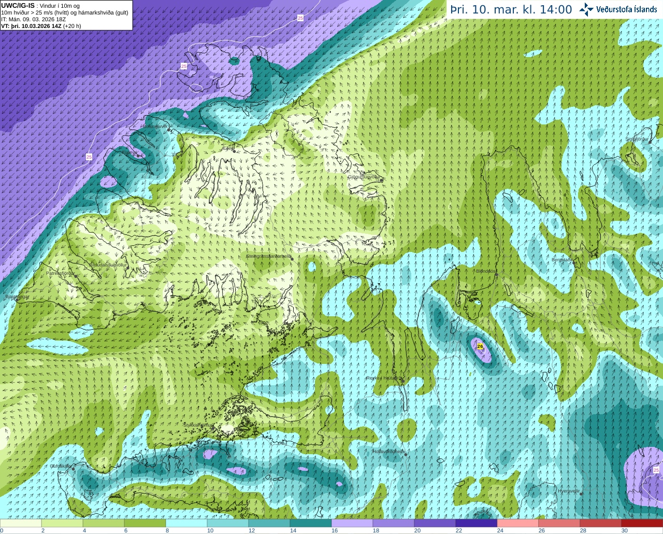Click the '25' gust contour label at top edge
The image size is (663, 534).
300,18
